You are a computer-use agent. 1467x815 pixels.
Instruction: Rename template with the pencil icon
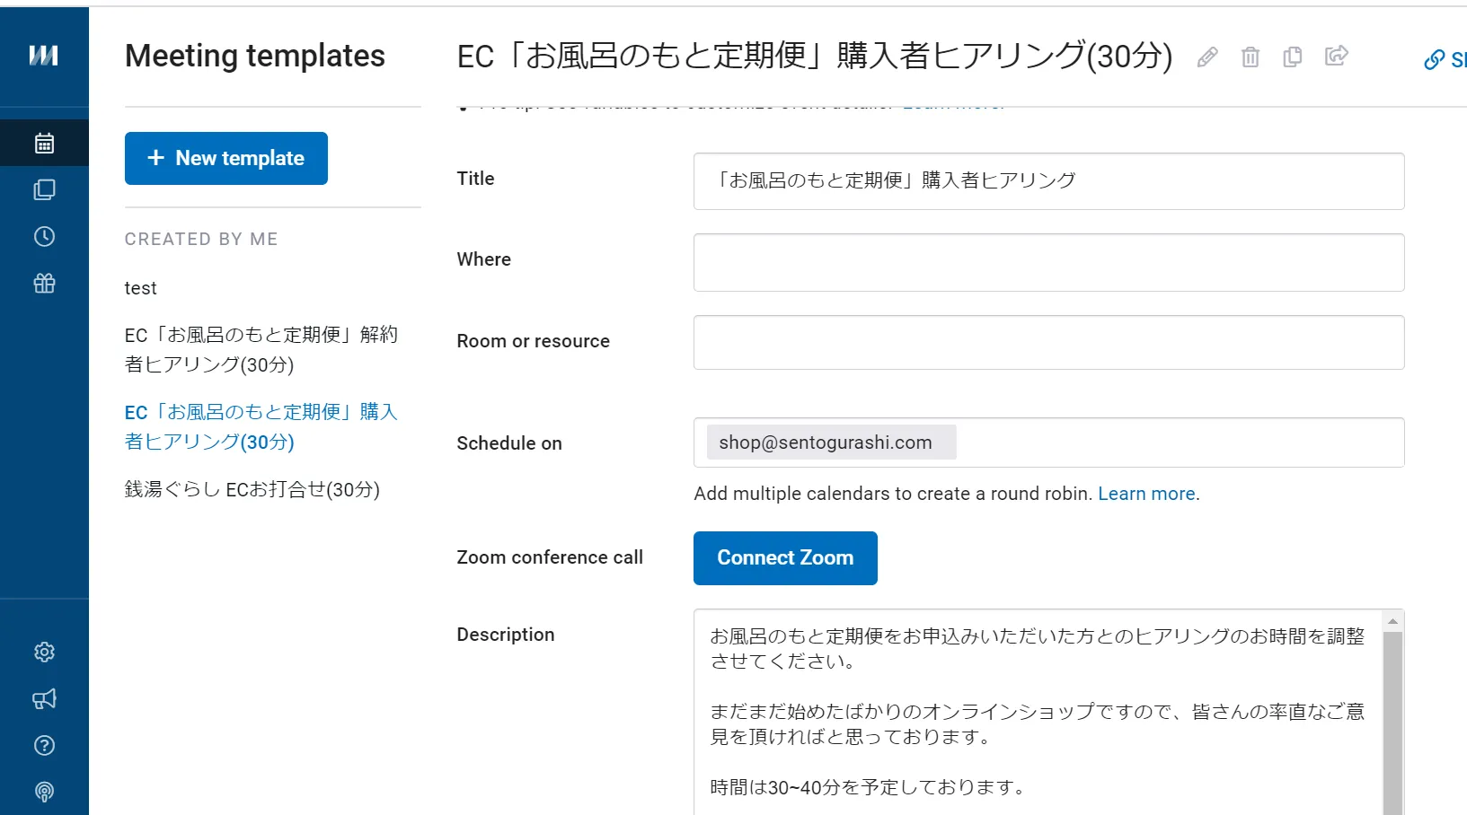tap(1207, 57)
